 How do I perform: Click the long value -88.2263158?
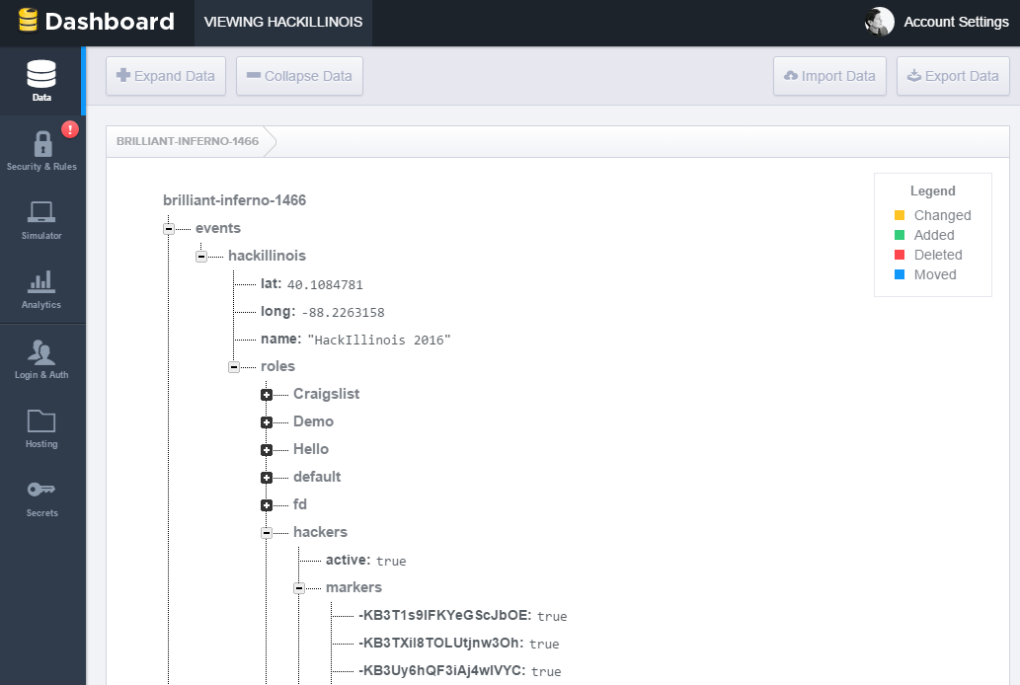[x=343, y=312]
